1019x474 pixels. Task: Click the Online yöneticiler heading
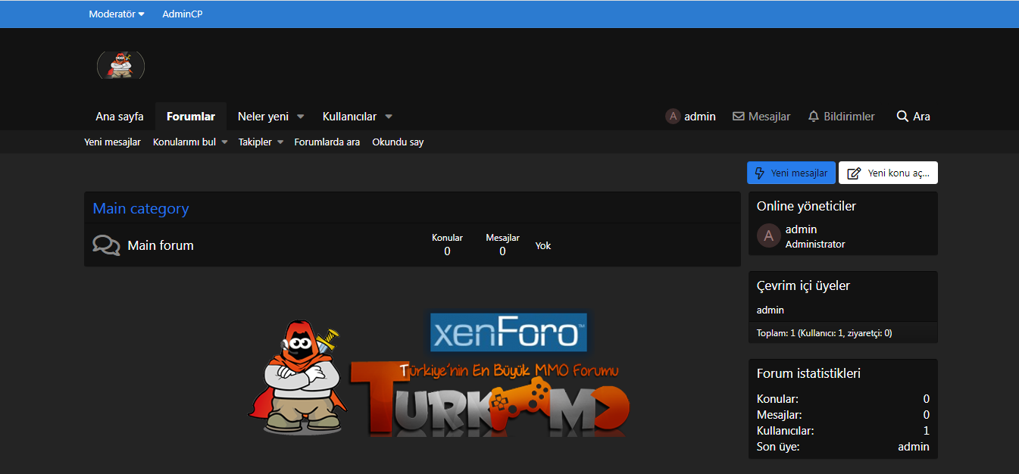pos(806,206)
